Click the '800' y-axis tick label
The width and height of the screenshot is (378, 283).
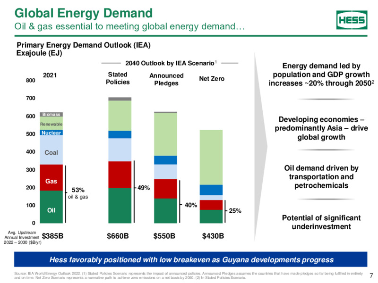31,80
